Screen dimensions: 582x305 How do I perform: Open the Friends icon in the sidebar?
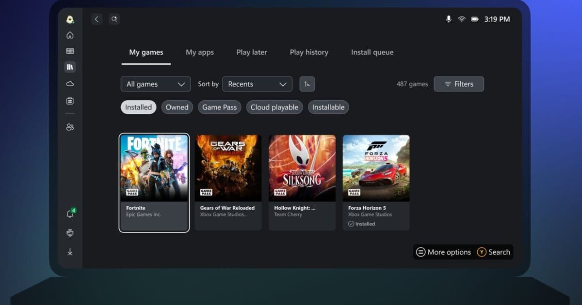point(70,127)
